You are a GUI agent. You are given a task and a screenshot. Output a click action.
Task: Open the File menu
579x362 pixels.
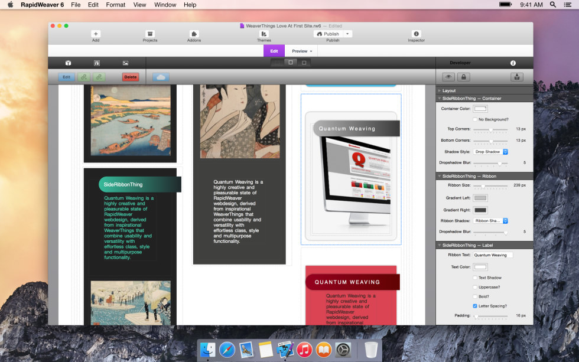[x=76, y=5]
